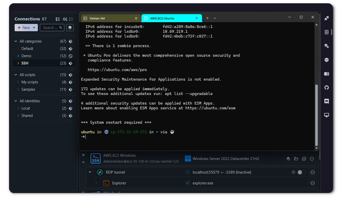Click the Search connections input field
The image size is (343, 199).
(x=50, y=28)
